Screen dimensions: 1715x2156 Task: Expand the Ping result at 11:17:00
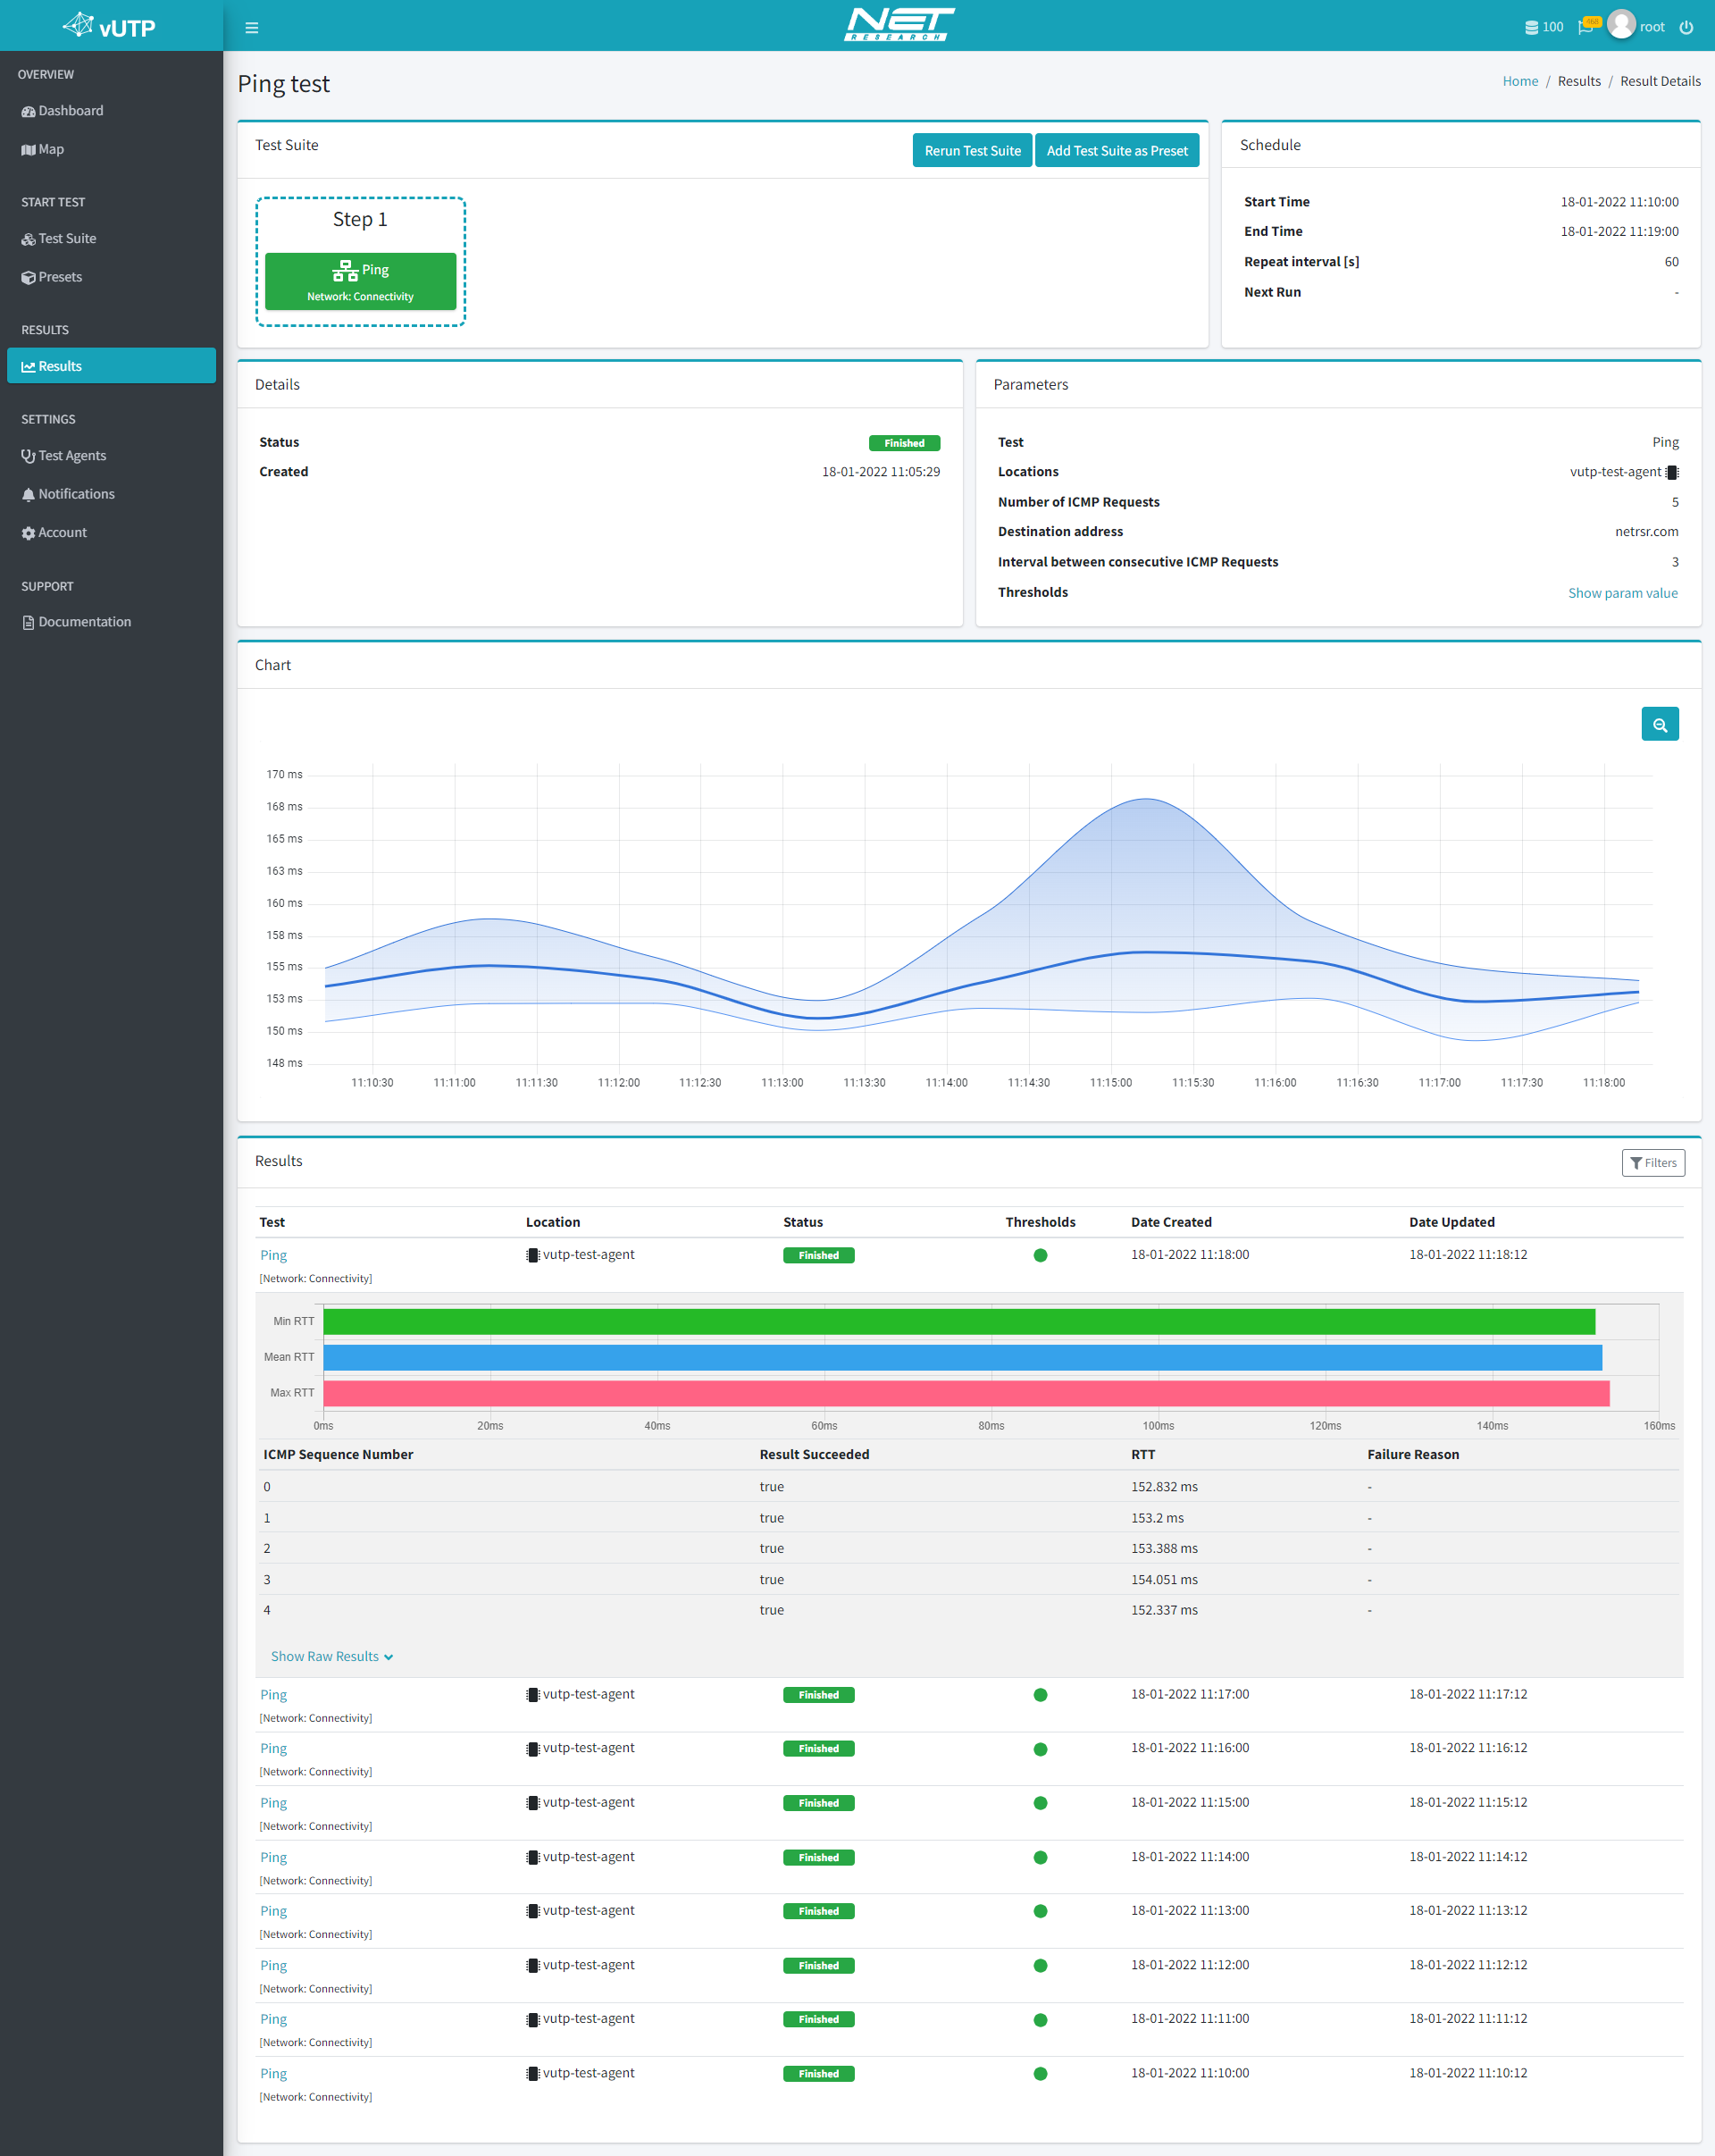[272, 1695]
